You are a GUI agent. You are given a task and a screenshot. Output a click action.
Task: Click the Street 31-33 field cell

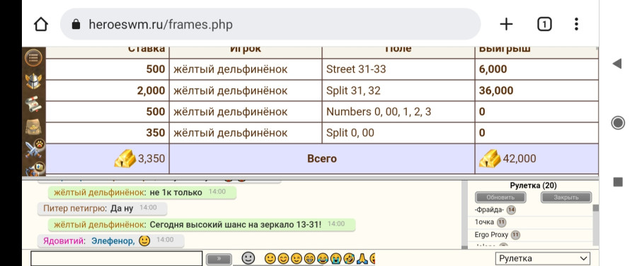tap(398, 69)
